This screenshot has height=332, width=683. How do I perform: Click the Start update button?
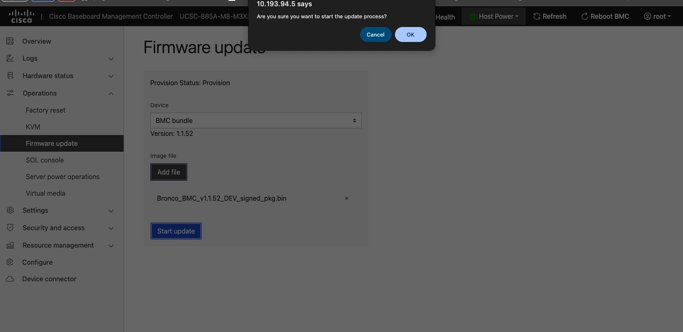[x=176, y=231]
